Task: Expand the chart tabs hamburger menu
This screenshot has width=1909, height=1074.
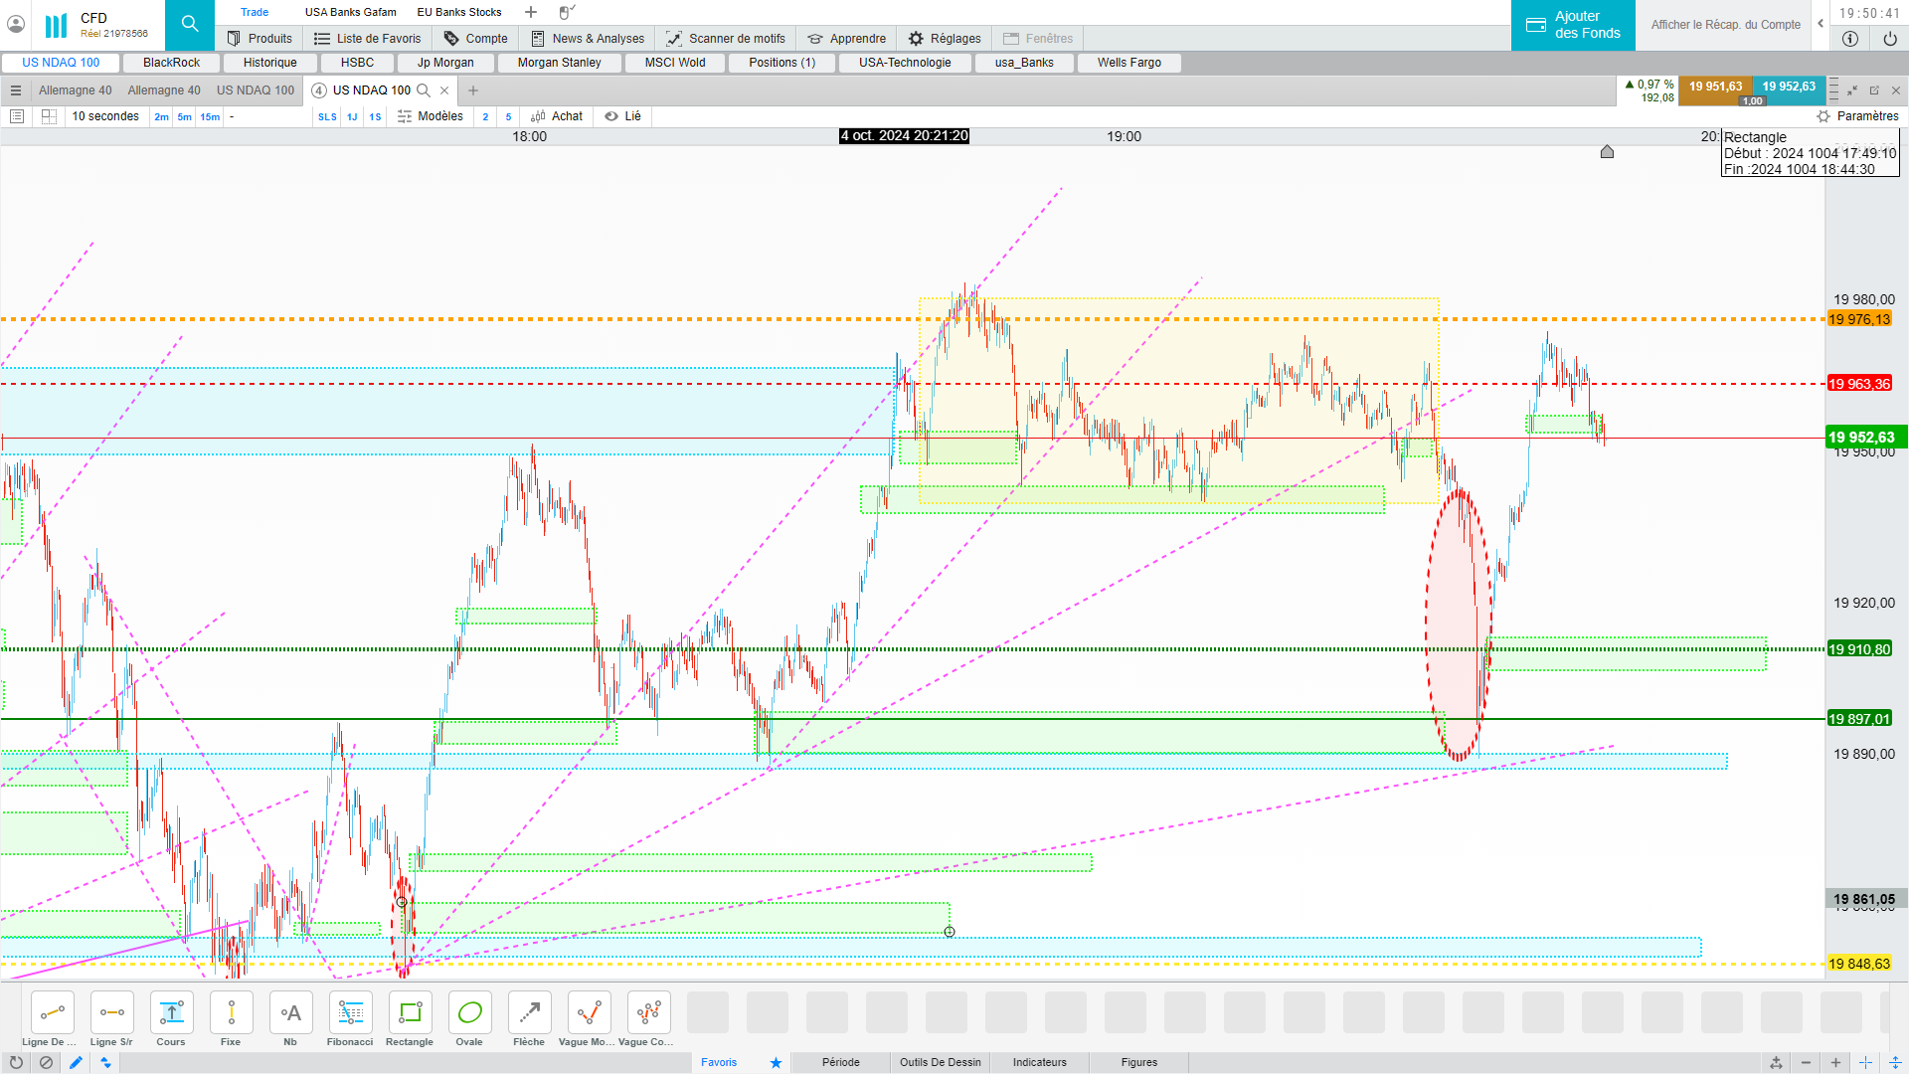Action: click(x=16, y=90)
